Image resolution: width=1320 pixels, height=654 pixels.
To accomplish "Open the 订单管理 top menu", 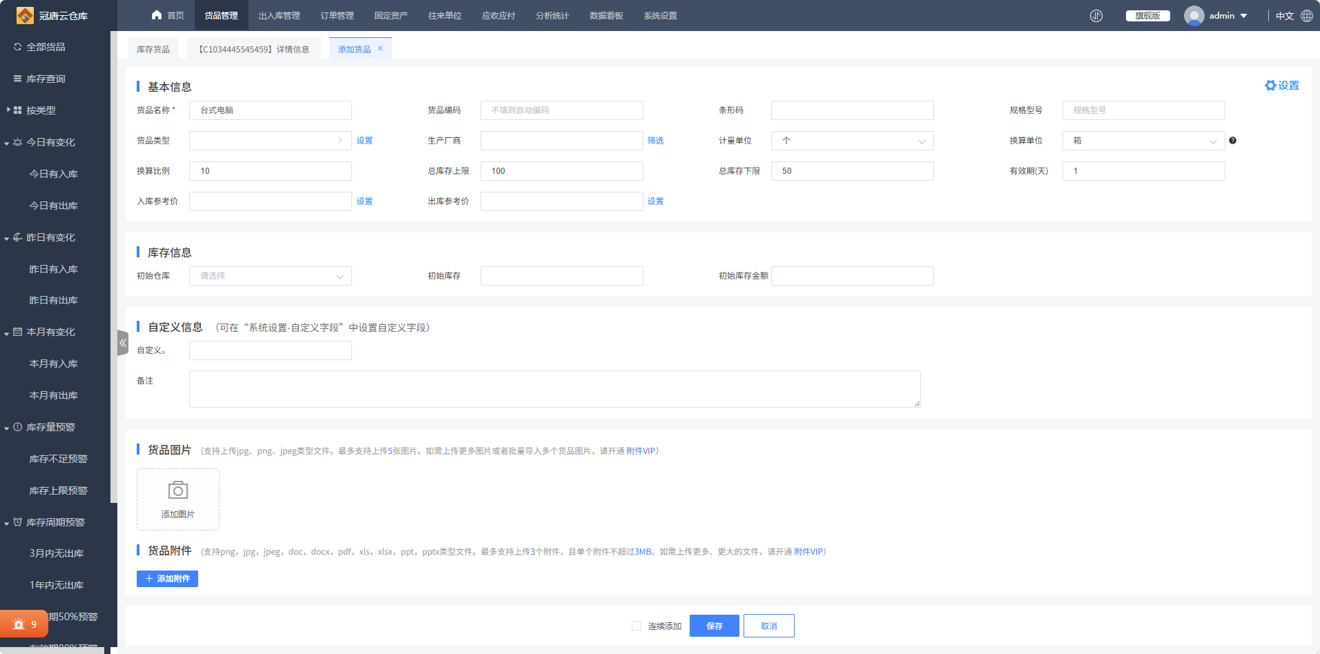I will 338,16.
